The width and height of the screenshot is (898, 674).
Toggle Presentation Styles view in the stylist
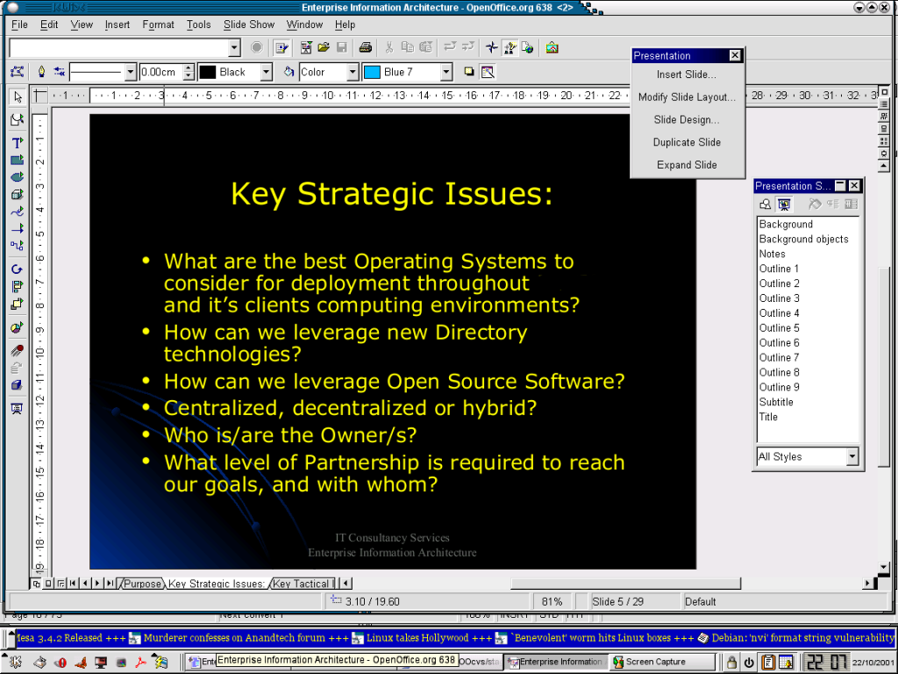[784, 204]
